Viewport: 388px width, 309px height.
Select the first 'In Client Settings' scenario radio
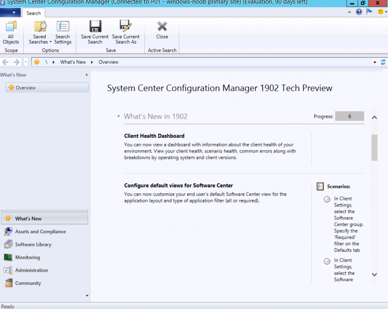pos(327,199)
